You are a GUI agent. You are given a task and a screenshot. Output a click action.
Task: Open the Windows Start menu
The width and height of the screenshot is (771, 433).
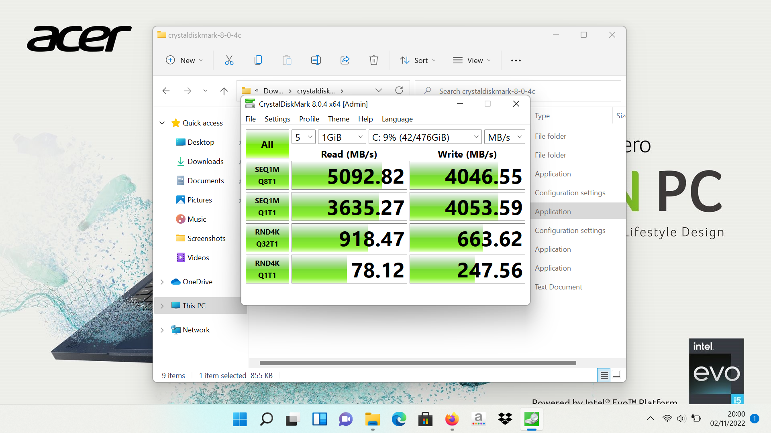[x=240, y=419]
